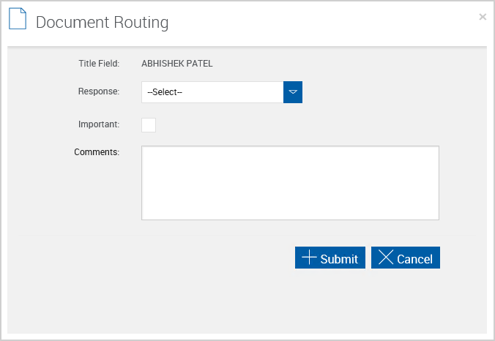
Task: Select the ABHISHEK PATEL title value
Action: [176, 64]
